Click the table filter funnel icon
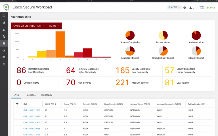The height and width of the screenshot is (136, 218). [17, 104]
